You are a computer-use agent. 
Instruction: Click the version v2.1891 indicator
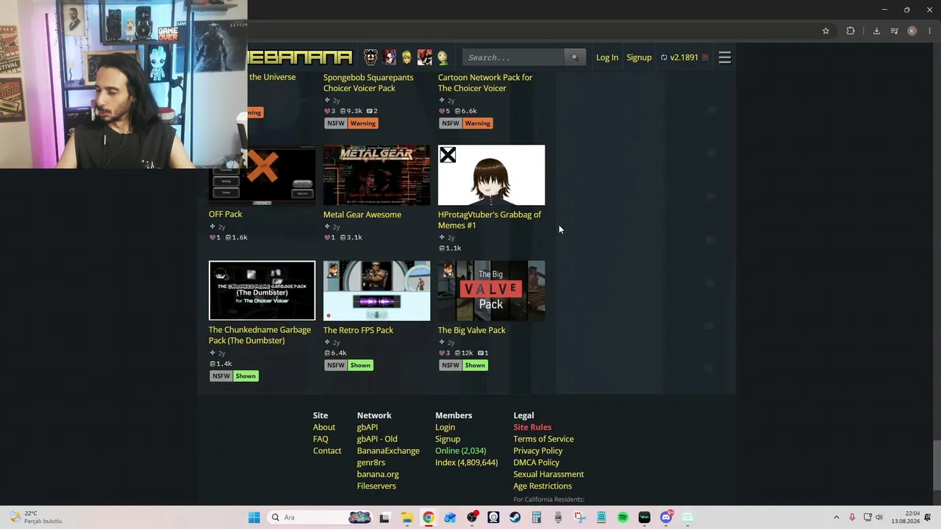(684, 57)
